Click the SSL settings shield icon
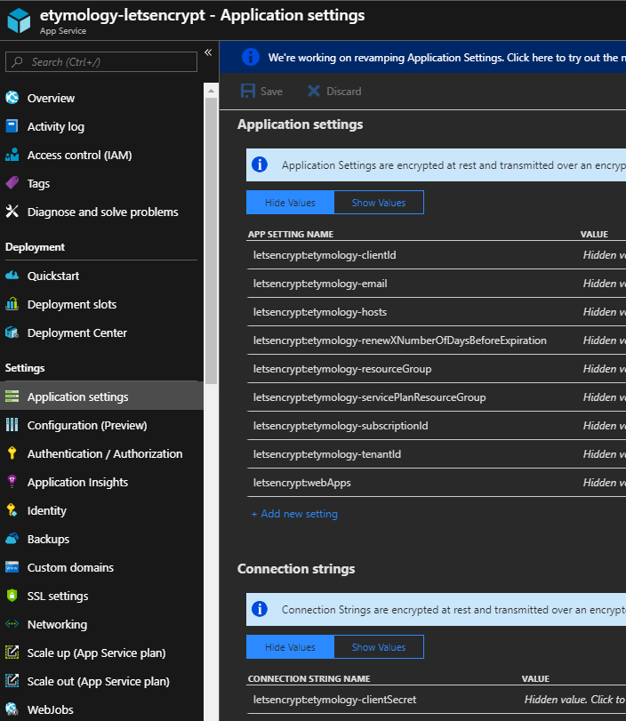Viewport: 626px width, 721px height. click(x=12, y=596)
